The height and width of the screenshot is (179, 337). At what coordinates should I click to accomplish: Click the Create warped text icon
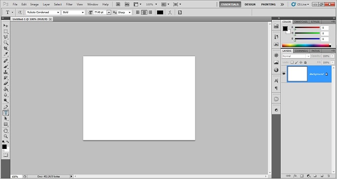pyautogui.click(x=170, y=12)
